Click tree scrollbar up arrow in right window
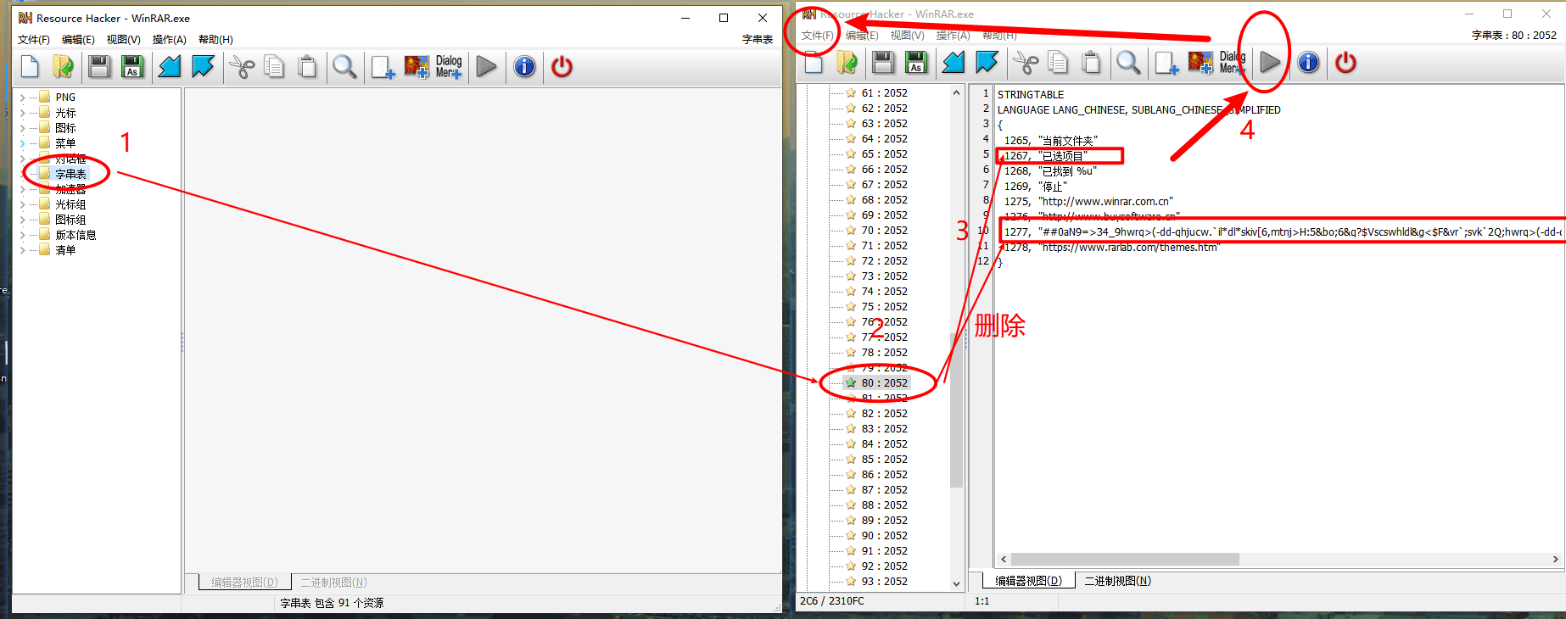 (x=956, y=93)
